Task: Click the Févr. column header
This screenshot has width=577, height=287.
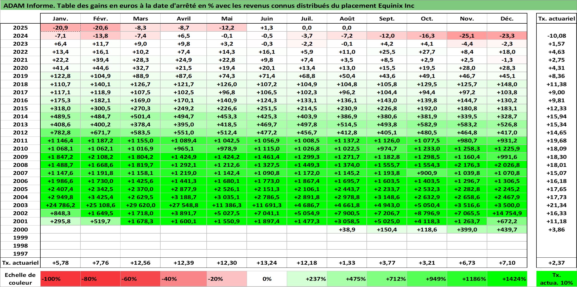Action: click(100, 18)
